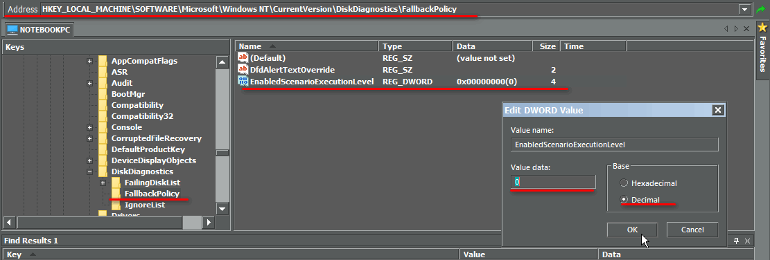Close the Find Results panel
This screenshot has width=770, height=260.
[x=747, y=241]
